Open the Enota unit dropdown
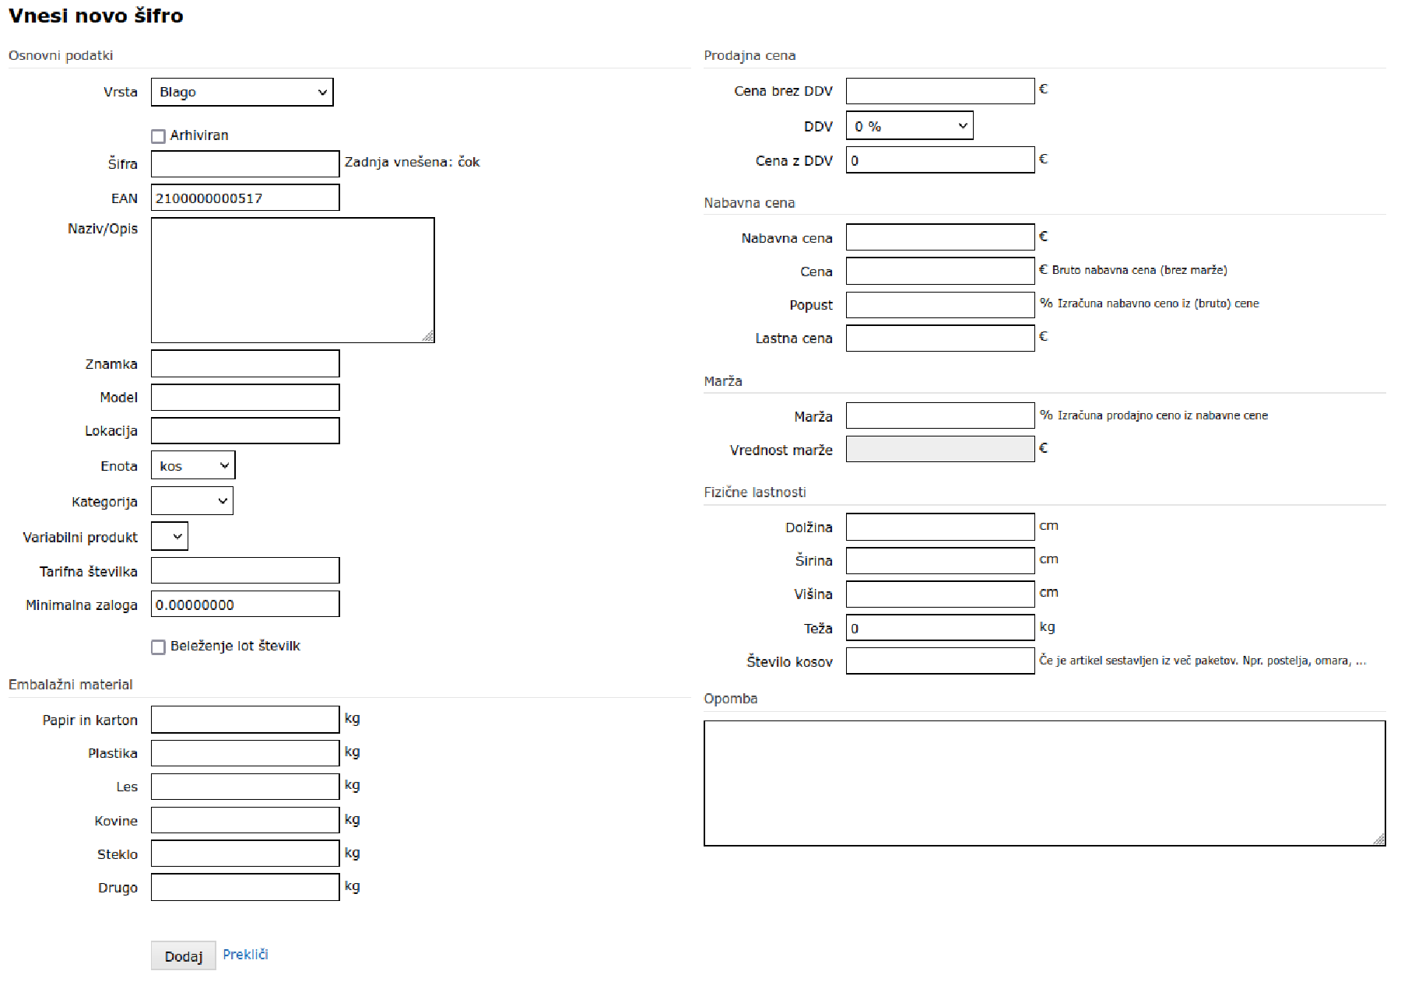This screenshot has height=985, width=1401. coord(193,466)
